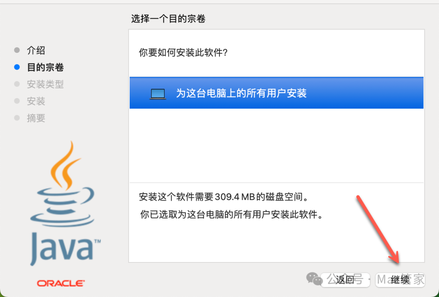Click the WeChat watermark icon near 返回
Screen dimensions: 439x297
click(x=314, y=279)
